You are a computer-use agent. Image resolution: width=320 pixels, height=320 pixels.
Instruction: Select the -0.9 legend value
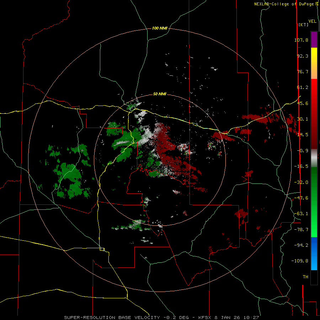coord(303,151)
